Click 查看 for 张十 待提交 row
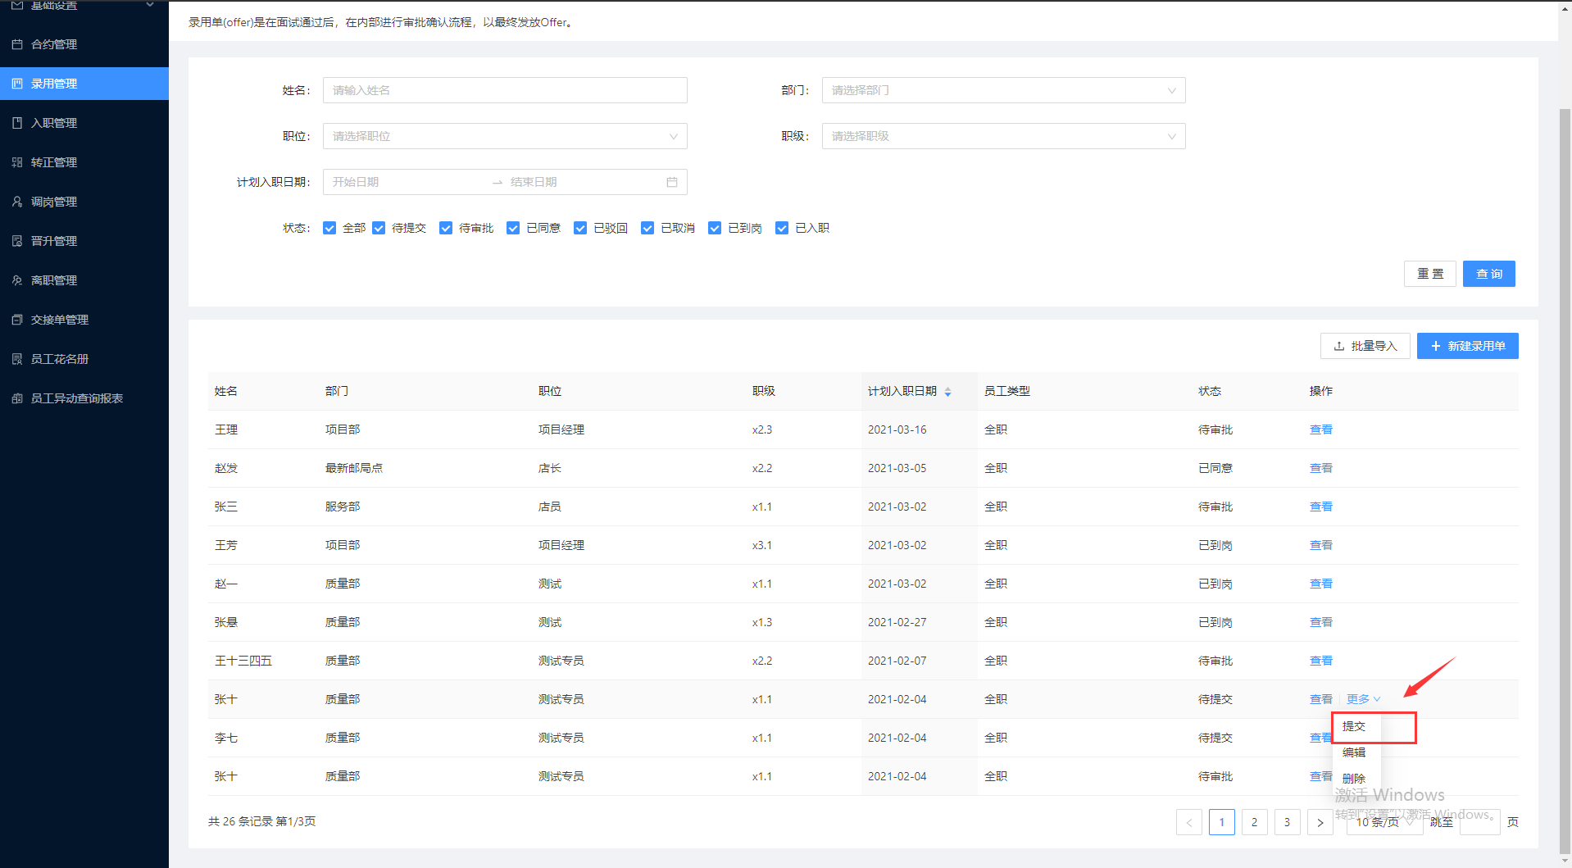 click(x=1321, y=699)
